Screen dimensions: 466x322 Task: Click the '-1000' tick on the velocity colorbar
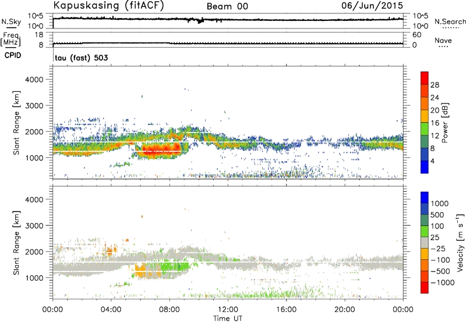click(443, 282)
